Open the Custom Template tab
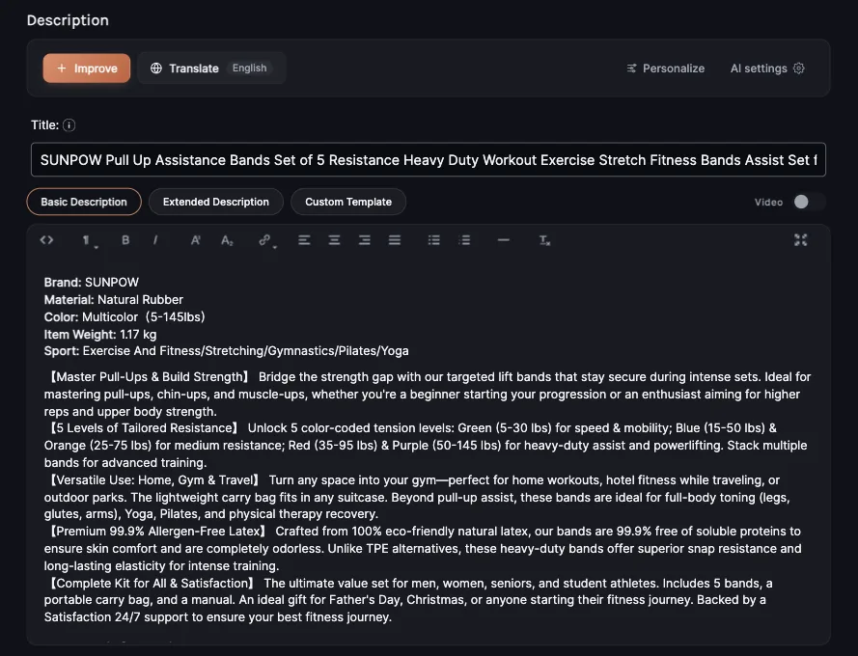The image size is (858, 656). click(x=348, y=202)
